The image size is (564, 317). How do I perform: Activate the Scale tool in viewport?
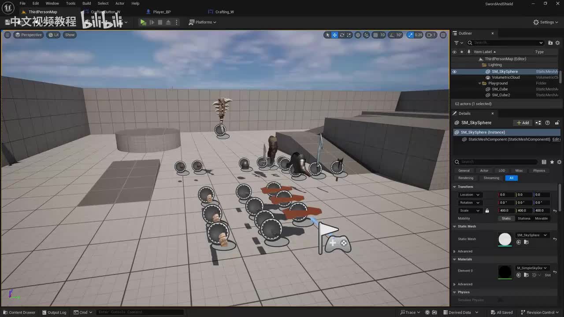click(349, 35)
